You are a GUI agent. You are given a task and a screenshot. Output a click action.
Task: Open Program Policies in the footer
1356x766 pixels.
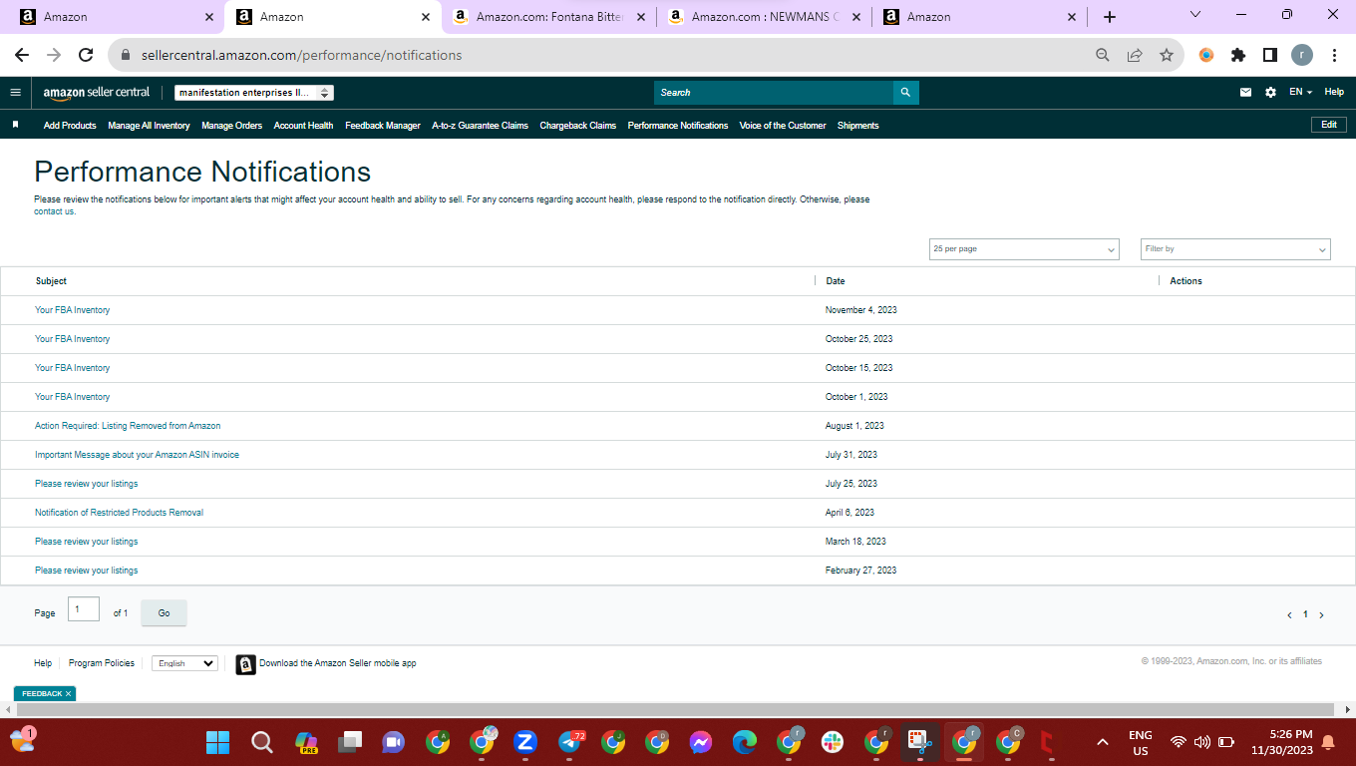click(x=102, y=663)
